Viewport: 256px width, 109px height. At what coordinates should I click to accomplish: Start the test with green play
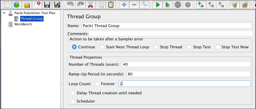coord(158,5)
